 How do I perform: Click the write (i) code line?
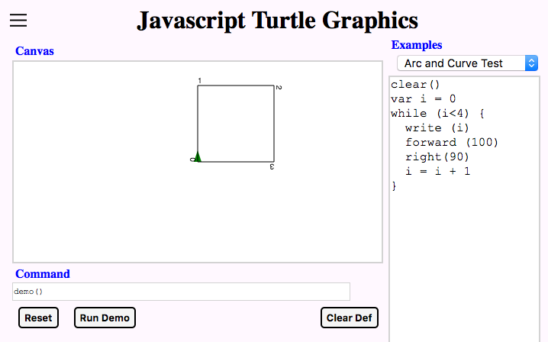pos(437,128)
